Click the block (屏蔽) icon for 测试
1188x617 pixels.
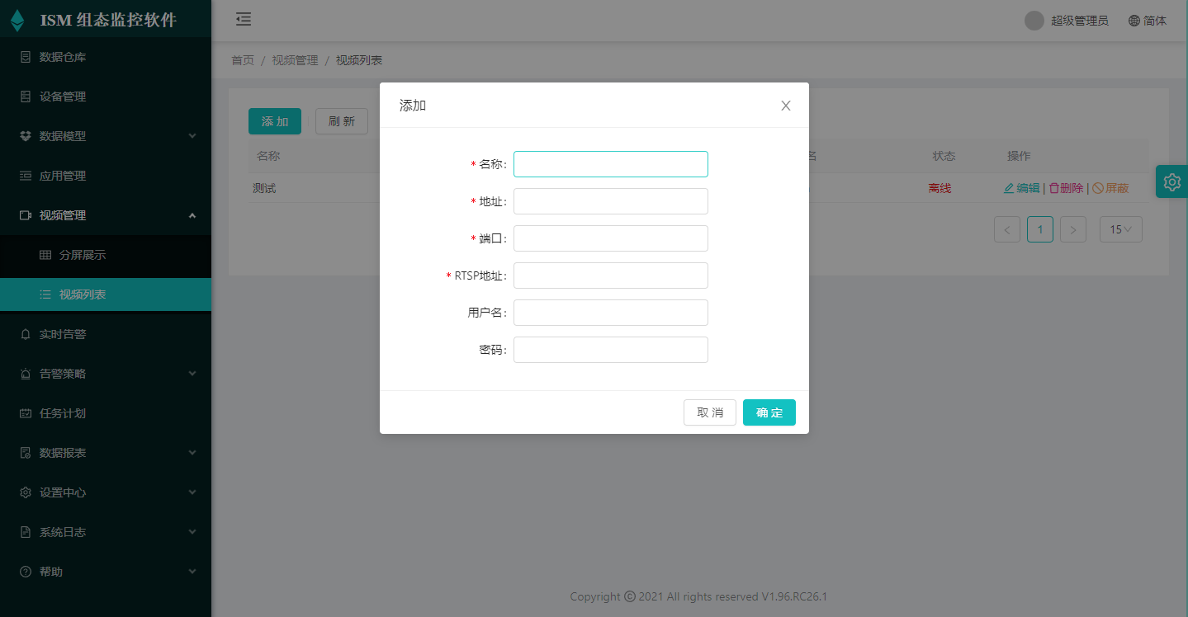(1098, 188)
